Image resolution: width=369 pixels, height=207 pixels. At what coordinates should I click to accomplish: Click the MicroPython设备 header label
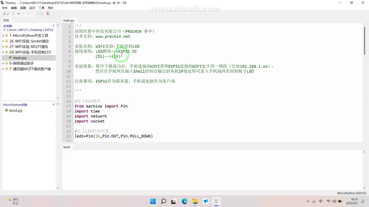tap(15, 105)
